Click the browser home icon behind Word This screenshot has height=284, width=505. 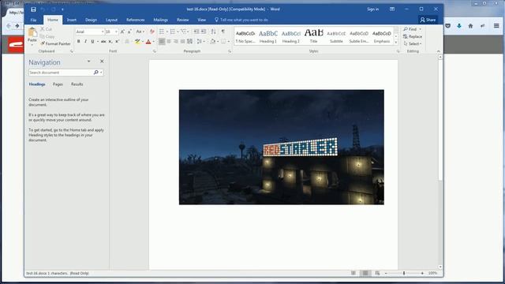470,26
